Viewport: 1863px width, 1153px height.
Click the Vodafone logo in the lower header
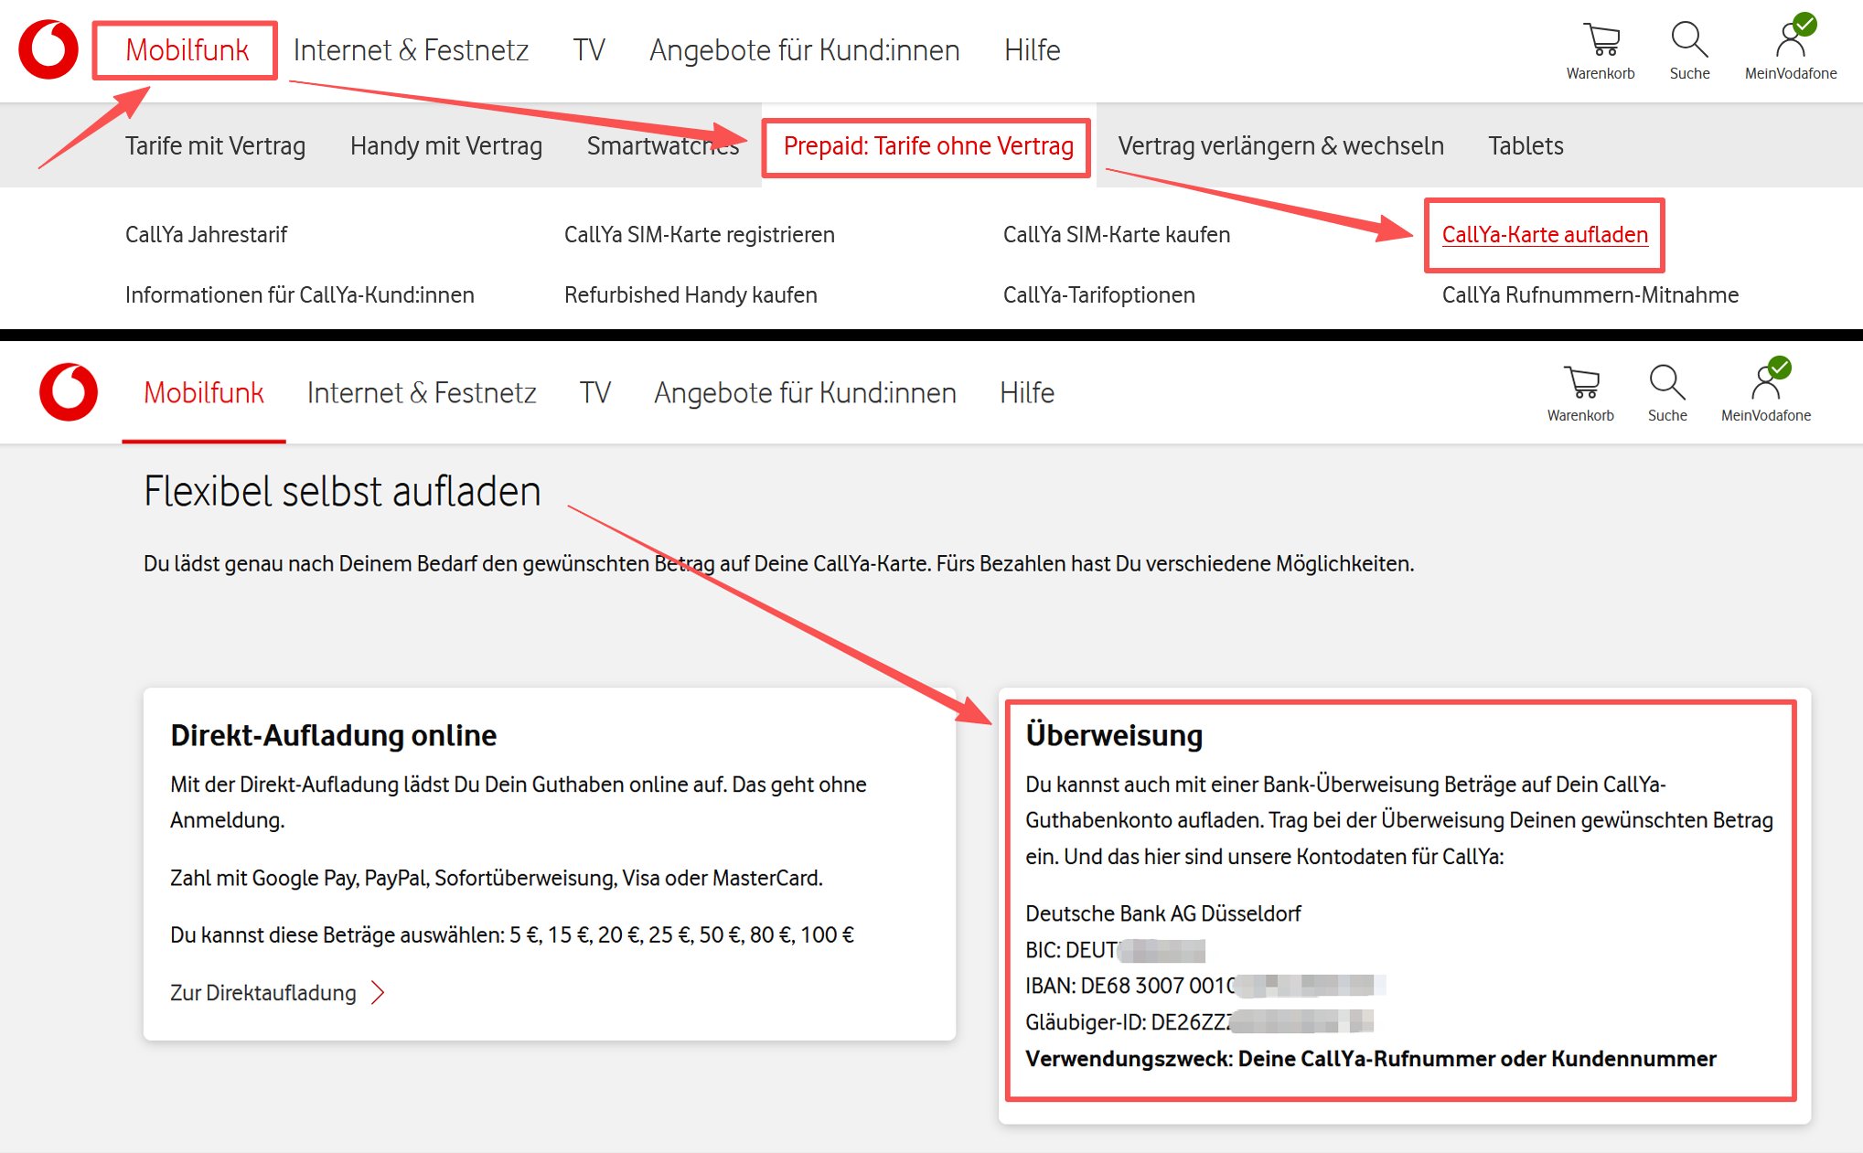pyautogui.click(x=69, y=392)
